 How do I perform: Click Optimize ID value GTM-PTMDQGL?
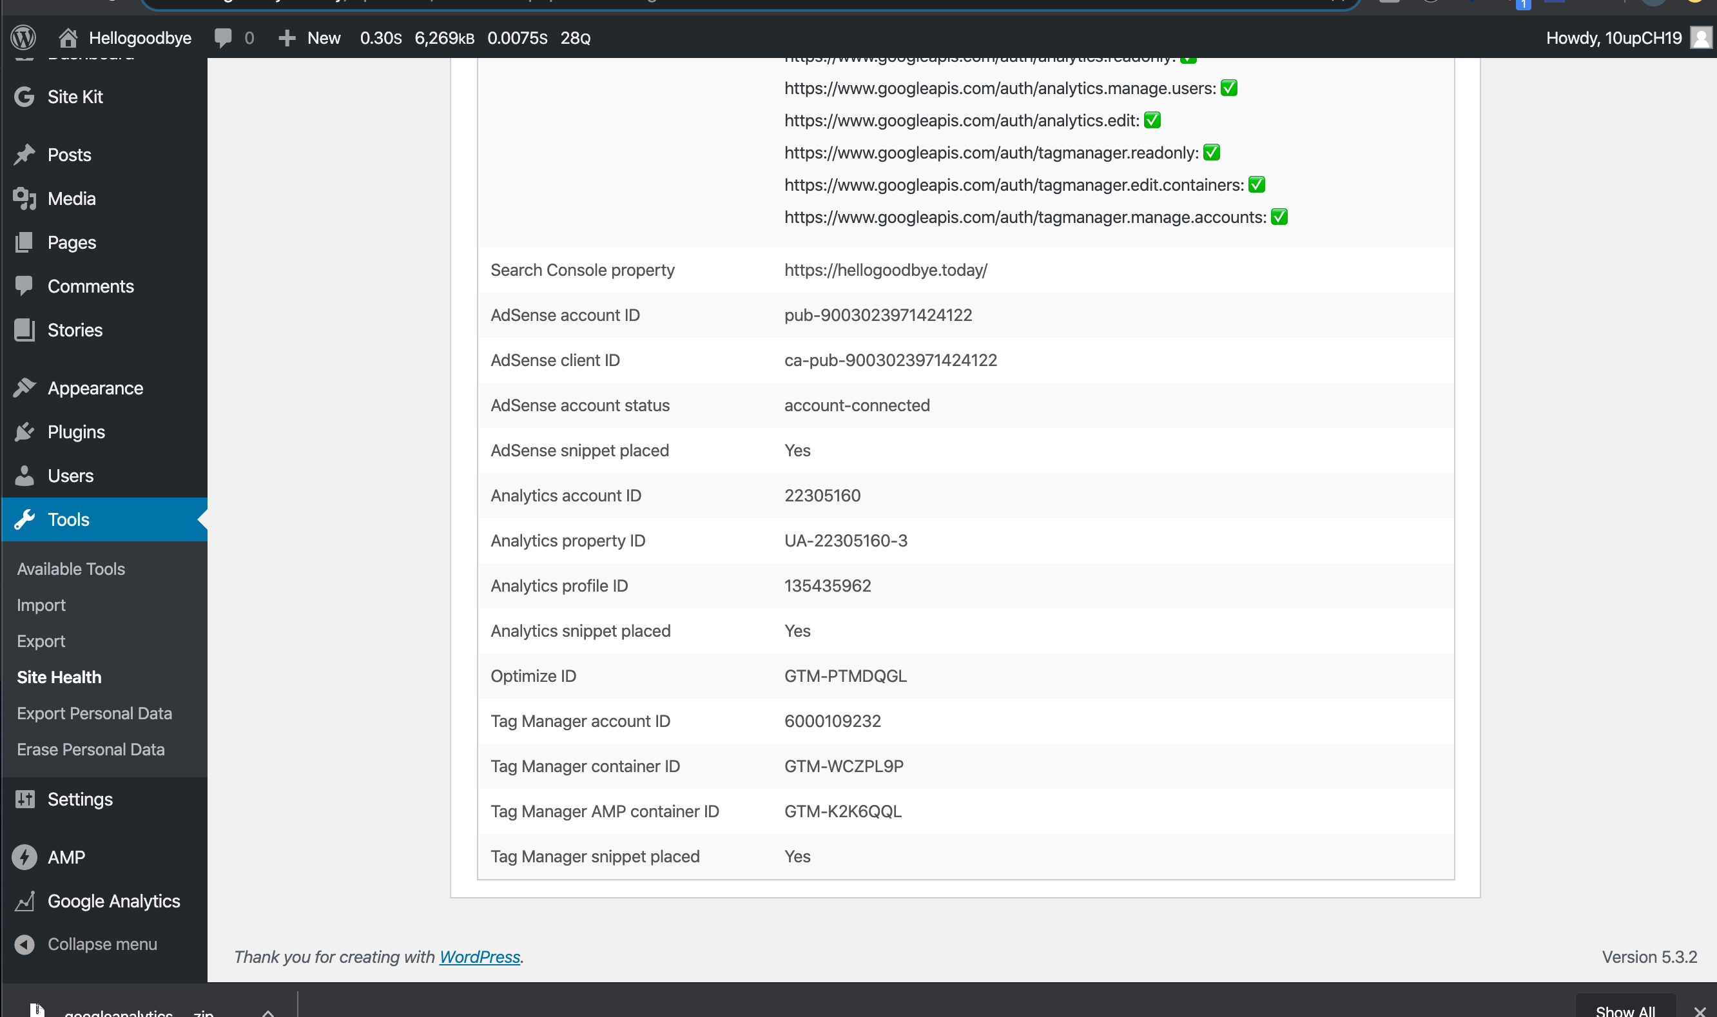click(845, 675)
